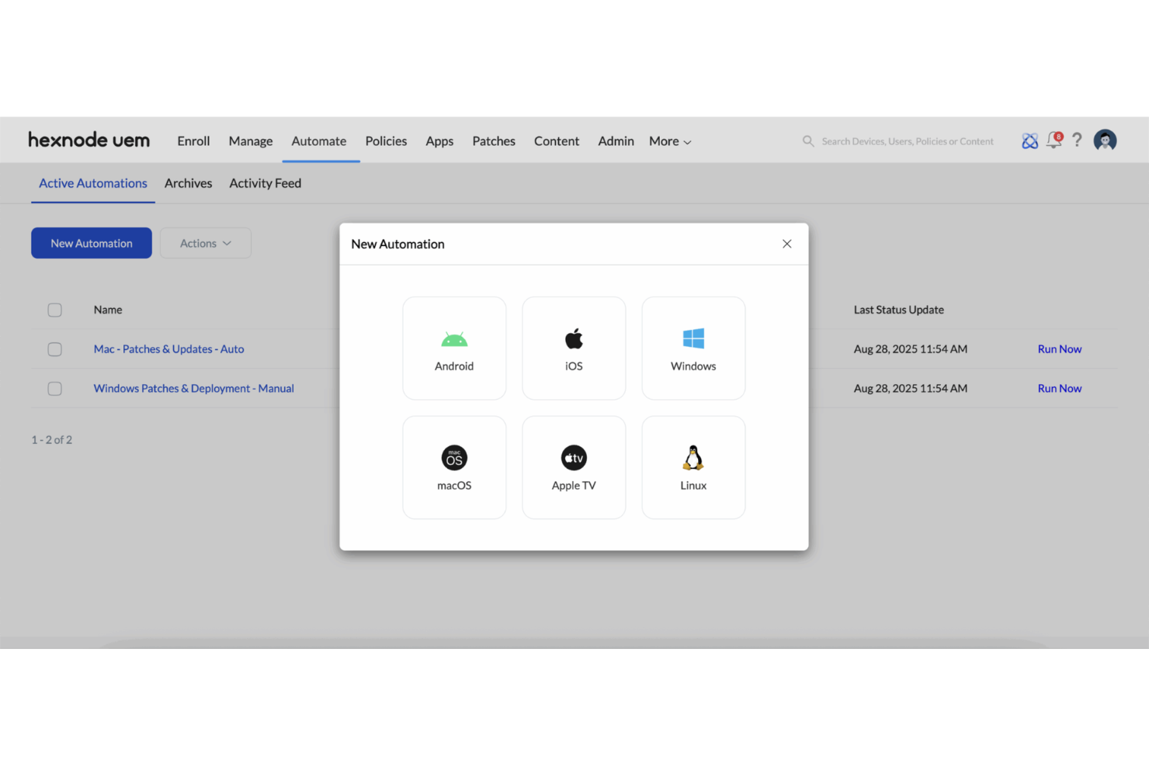Click the search magnifier icon
The image size is (1149, 766).
(808, 141)
